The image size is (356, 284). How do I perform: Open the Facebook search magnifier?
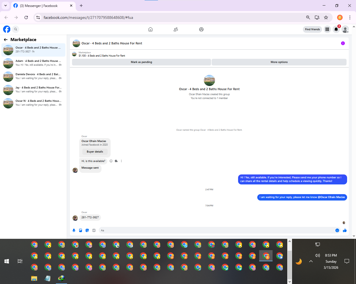pyautogui.click(x=16, y=29)
